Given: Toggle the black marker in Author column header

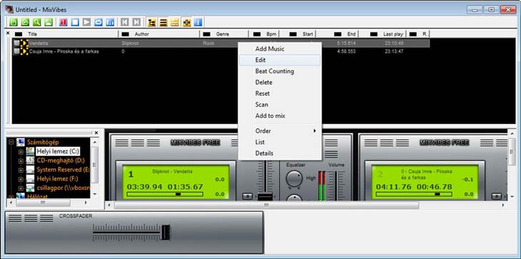Looking at the screenshot, I should pos(126,34).
